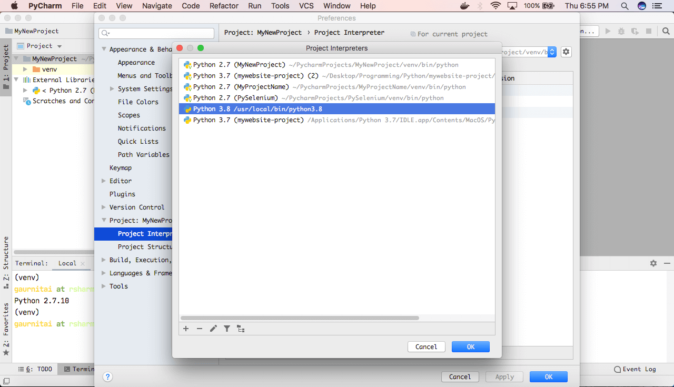Open the Docker menu bar icon
The height and width of the screenshot is (387, 674).
[464, 6]
